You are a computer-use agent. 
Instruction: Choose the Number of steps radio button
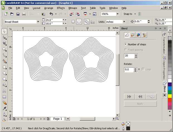click(x=126, y=44)
